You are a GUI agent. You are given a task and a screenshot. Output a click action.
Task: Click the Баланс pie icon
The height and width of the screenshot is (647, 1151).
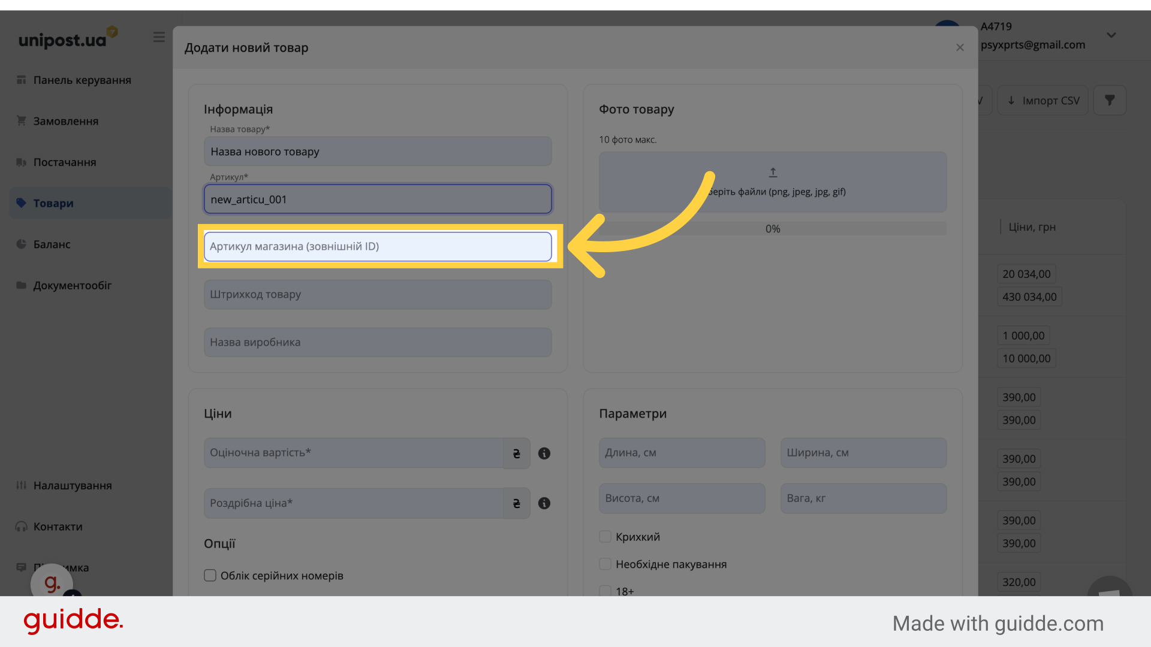tap(22, 244)
